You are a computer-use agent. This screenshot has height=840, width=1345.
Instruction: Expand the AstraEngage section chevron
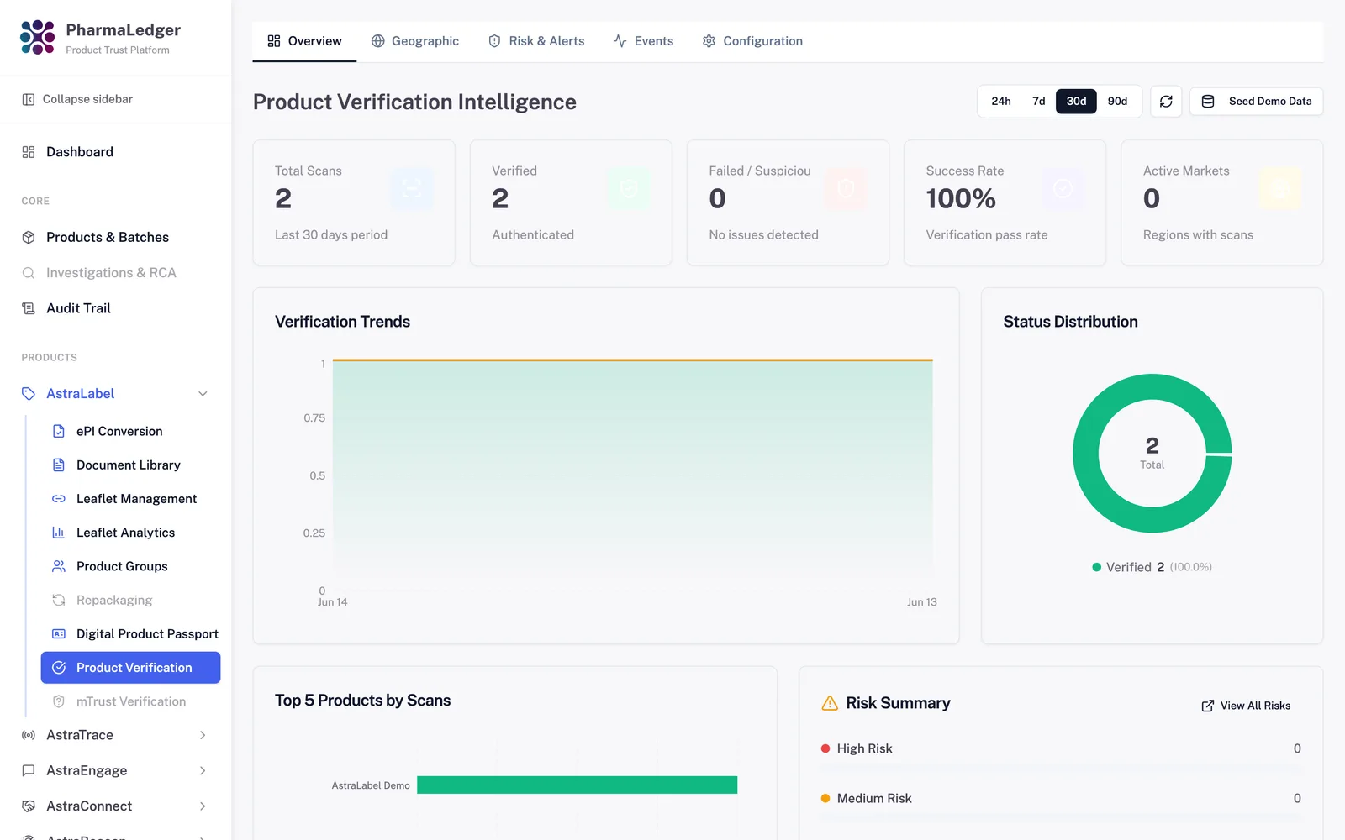tap(203, 770)
